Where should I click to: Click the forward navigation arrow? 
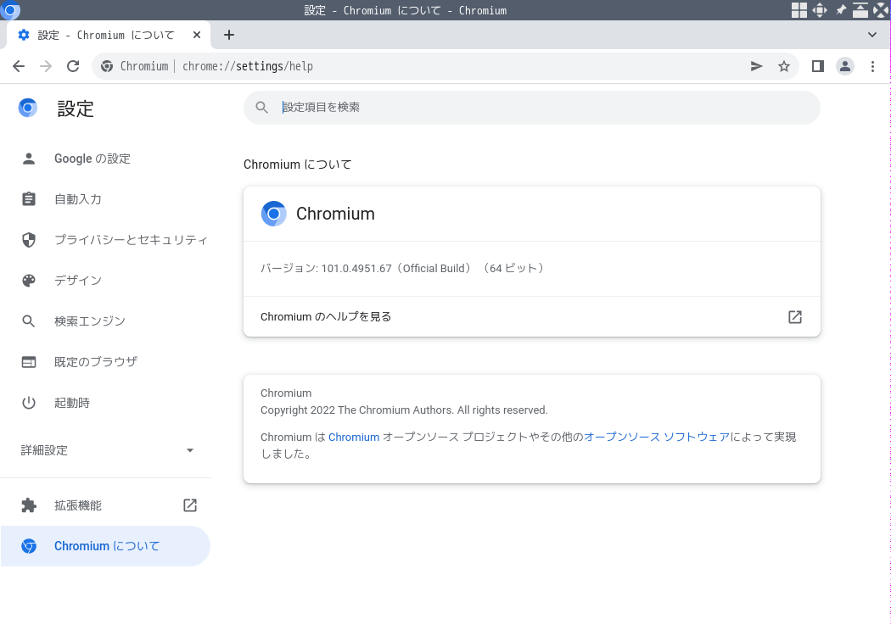[x=46, y=66]
